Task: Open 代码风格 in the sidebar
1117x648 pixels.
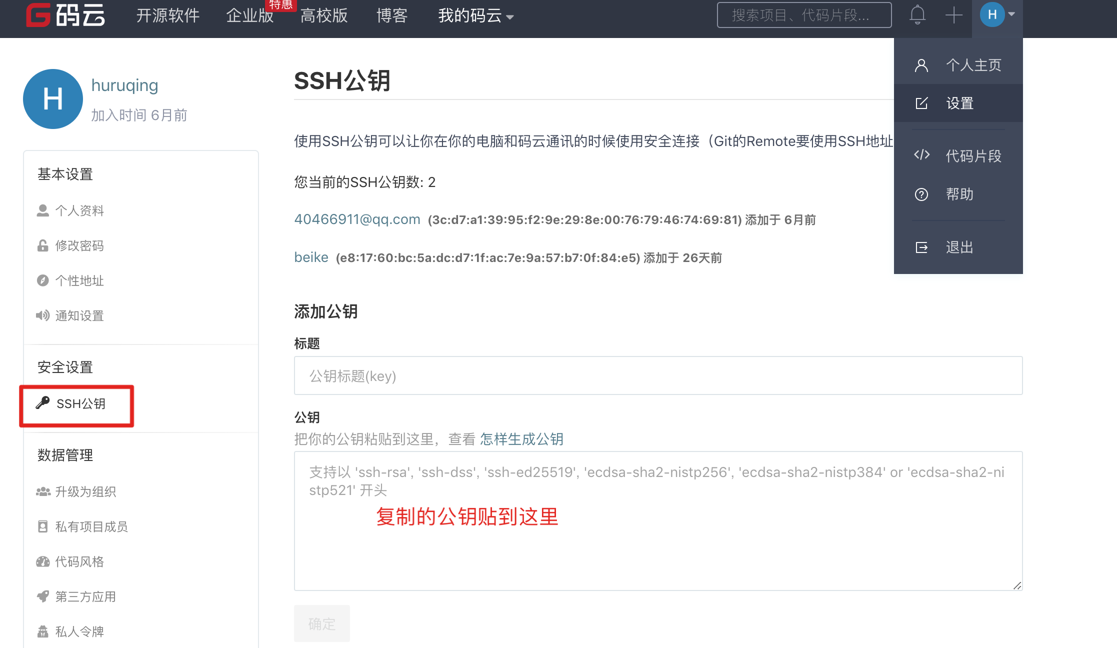Action: pos(79,561)
